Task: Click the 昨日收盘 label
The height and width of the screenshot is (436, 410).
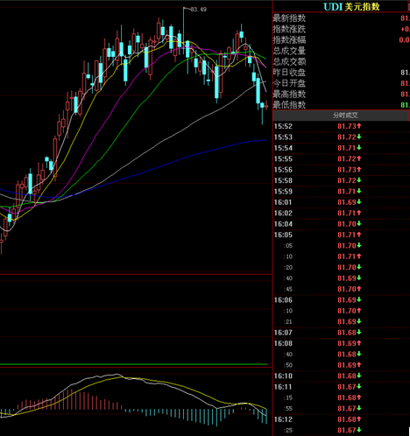Action: [289, 73]
